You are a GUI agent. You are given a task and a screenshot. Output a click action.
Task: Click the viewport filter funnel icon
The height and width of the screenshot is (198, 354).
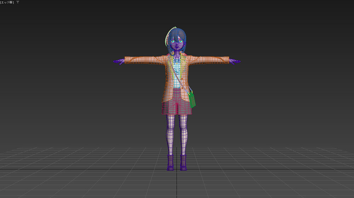point(18,2)
